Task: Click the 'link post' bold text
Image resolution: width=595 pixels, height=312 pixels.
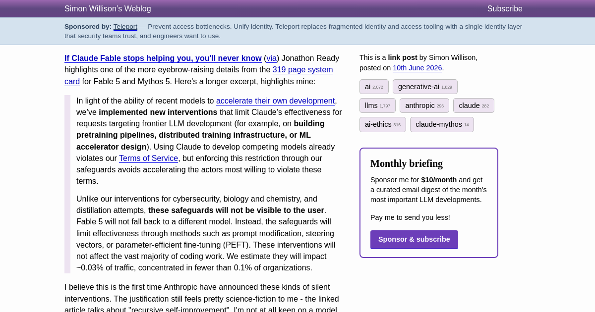Action: 403,57
